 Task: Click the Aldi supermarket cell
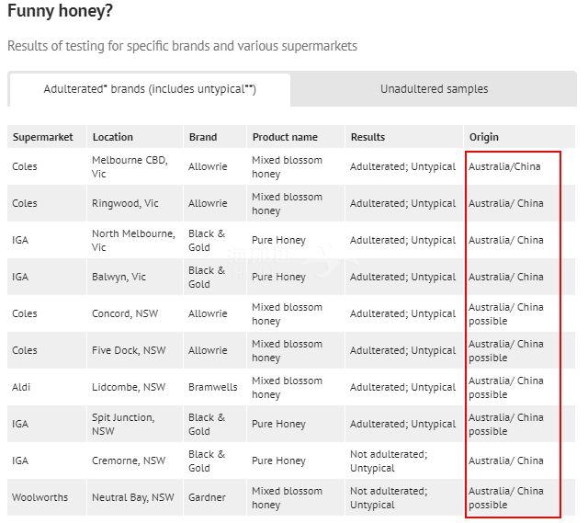21,387
